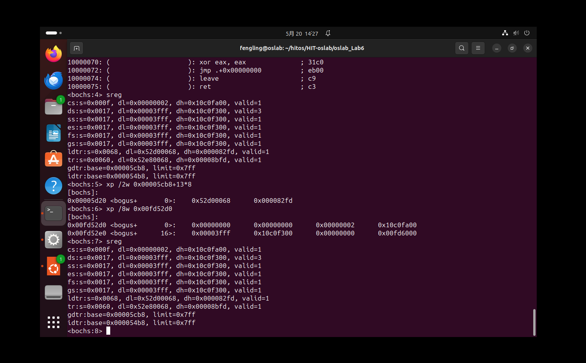Show the applications grid
Screen dimensions: 586x363
point(54,322)
